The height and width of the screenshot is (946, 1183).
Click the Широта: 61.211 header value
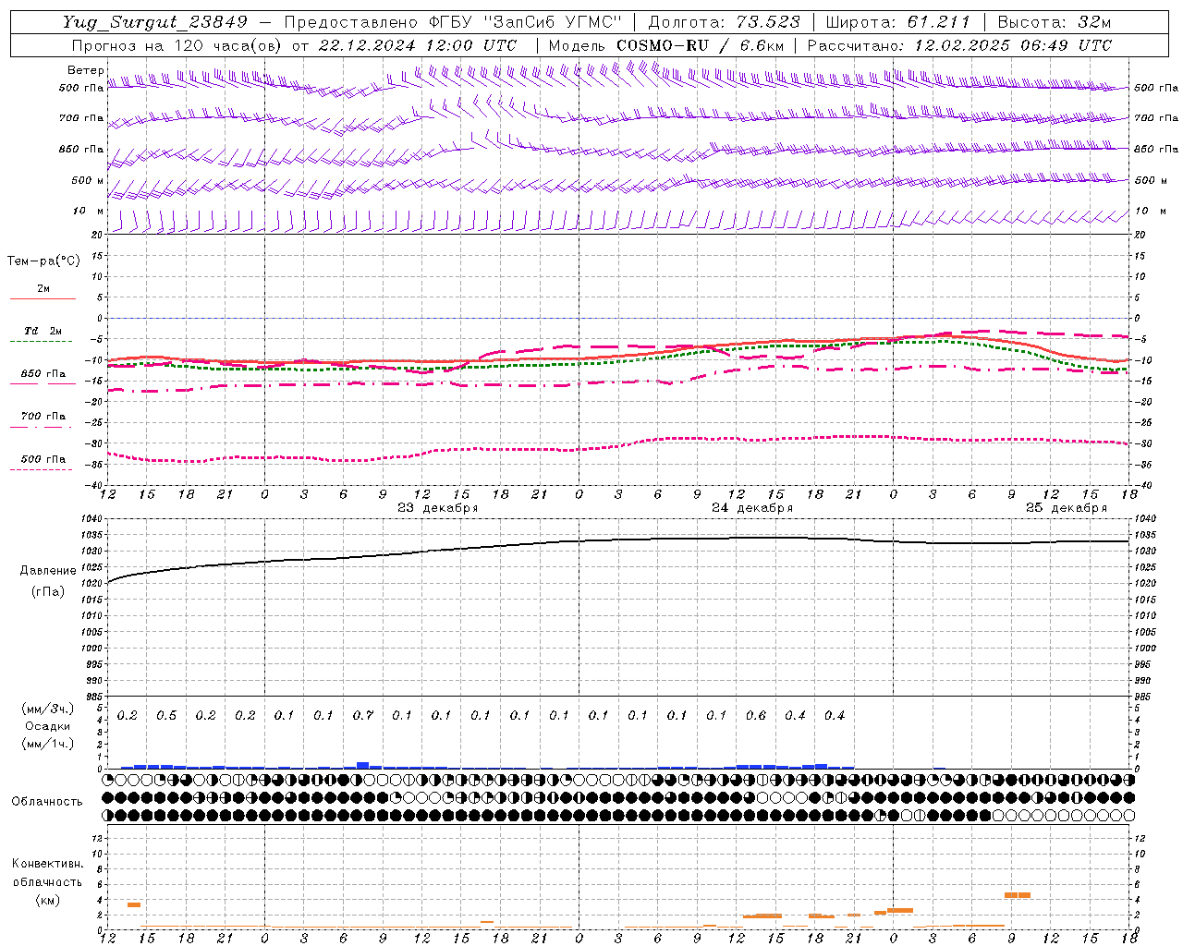(898, 22)
